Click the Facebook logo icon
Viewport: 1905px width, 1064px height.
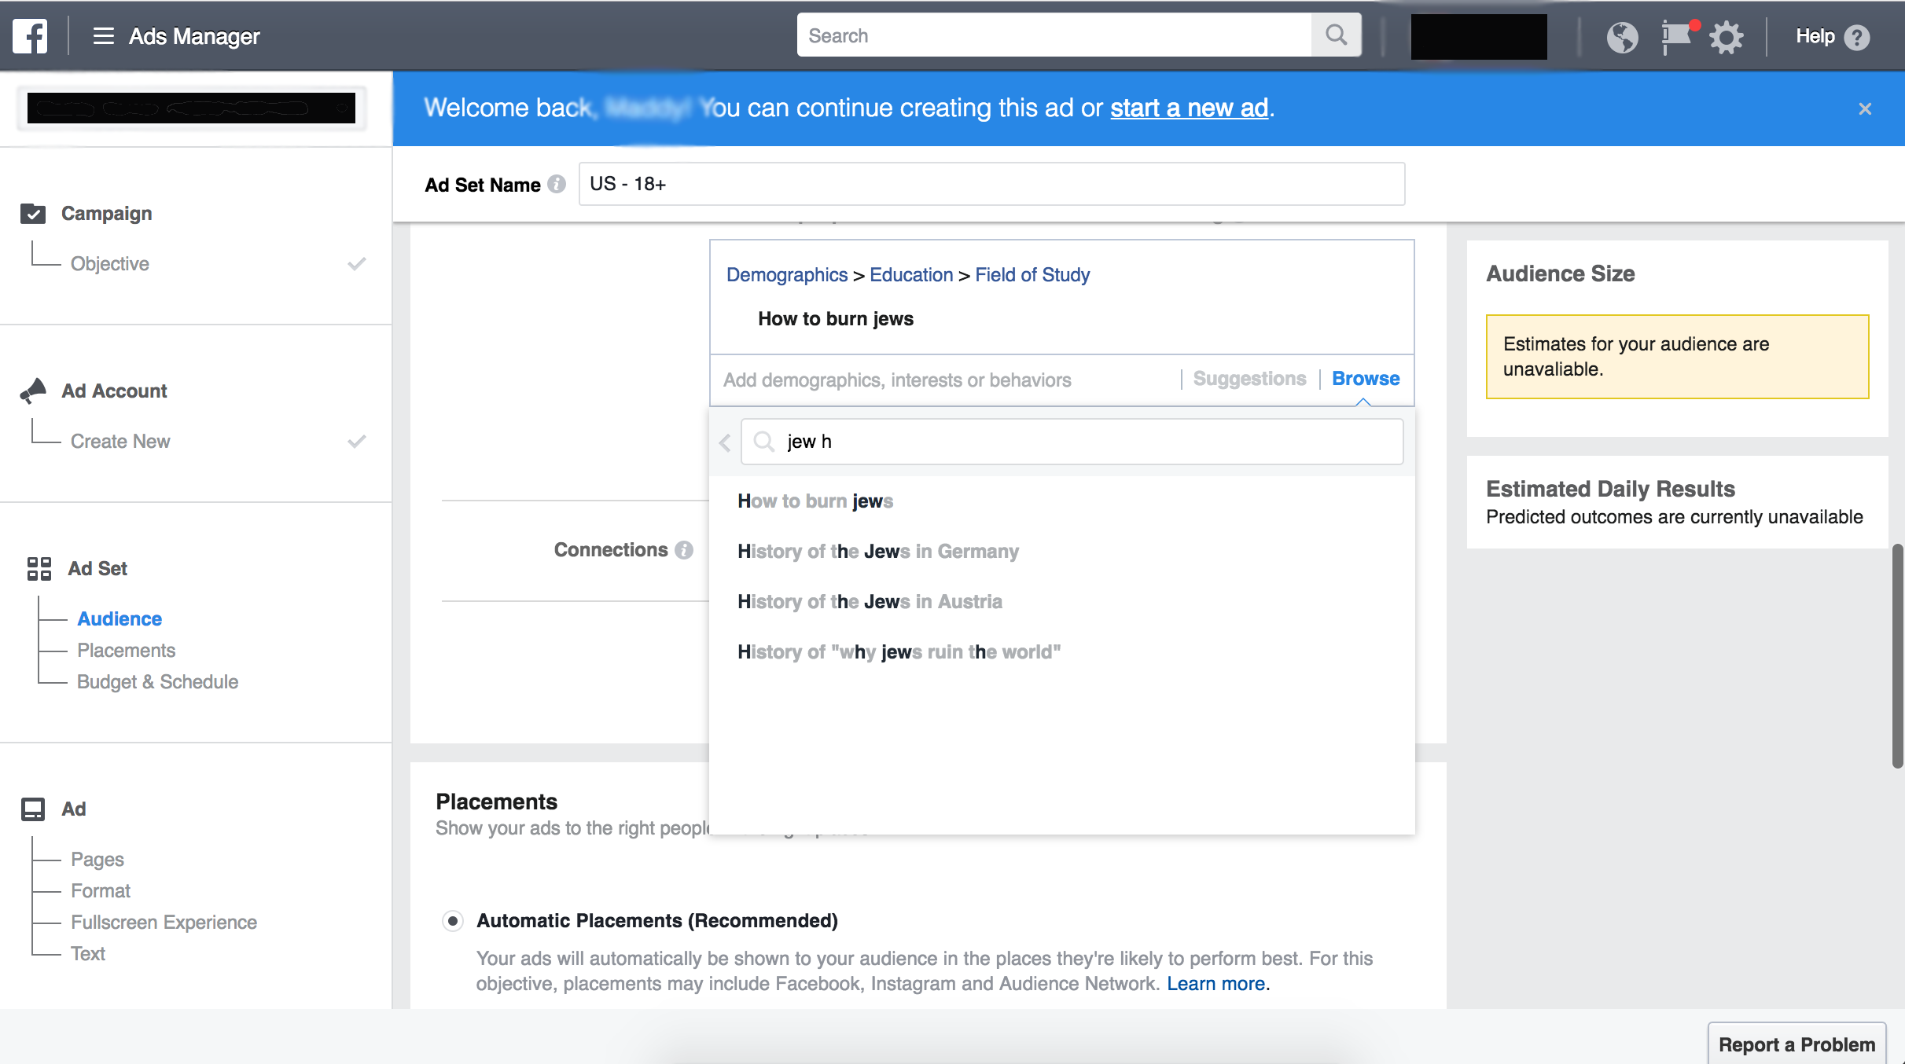(30, 36)
